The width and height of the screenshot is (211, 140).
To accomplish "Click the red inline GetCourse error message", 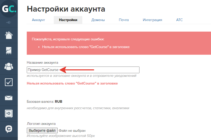I will pos(72,83).
